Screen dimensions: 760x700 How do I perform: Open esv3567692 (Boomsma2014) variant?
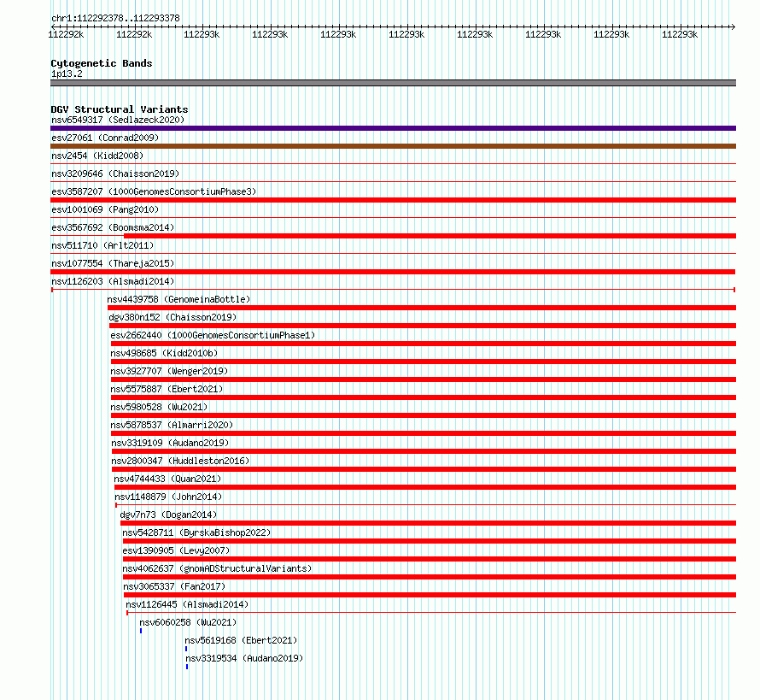[x=113, y=227]
